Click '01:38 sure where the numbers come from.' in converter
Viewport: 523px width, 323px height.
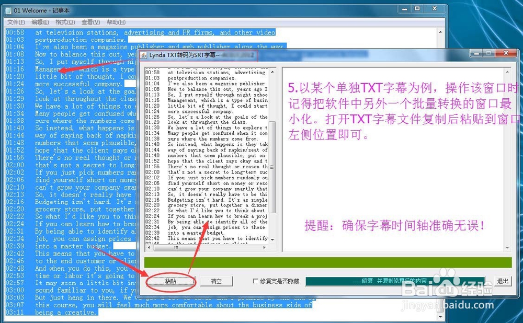pos(201,139)
